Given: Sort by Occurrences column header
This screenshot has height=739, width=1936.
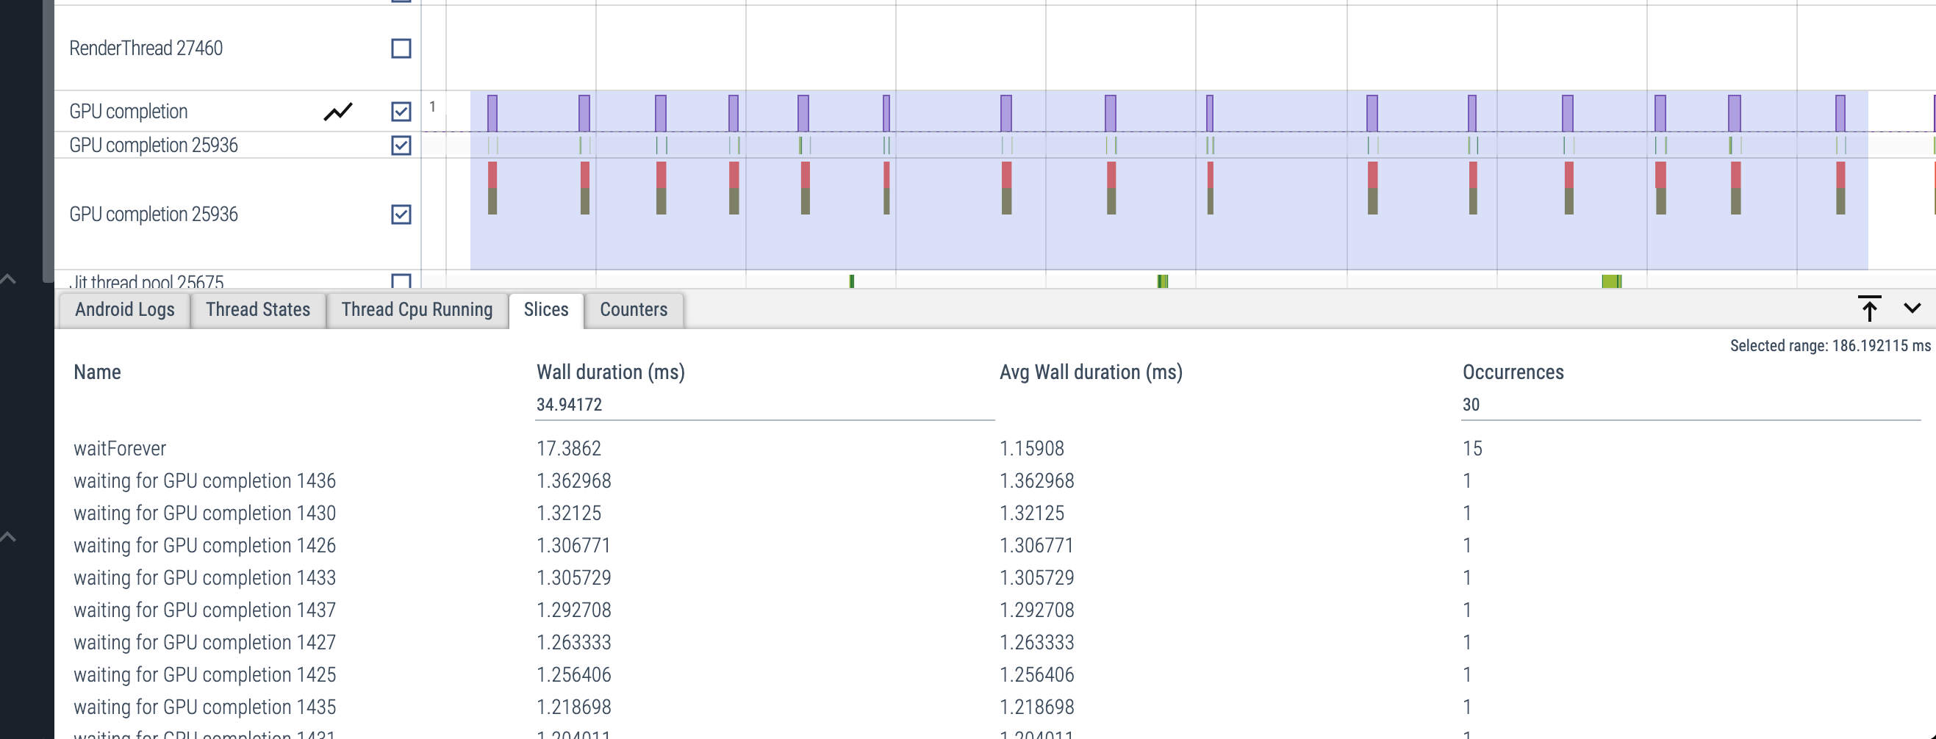Looking at the screenshot, I should (x=1513, y=372).
